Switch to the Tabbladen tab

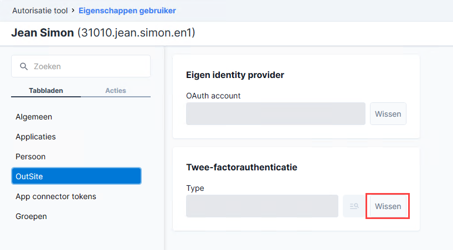[x=46, y=91]
